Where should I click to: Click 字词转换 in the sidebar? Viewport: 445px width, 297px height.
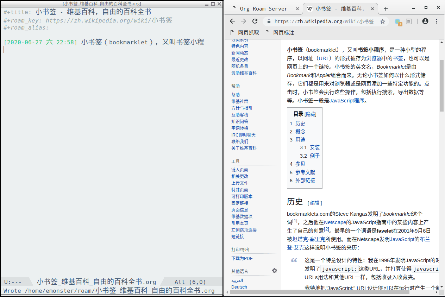pyautogui.click(x=240, y=128)
